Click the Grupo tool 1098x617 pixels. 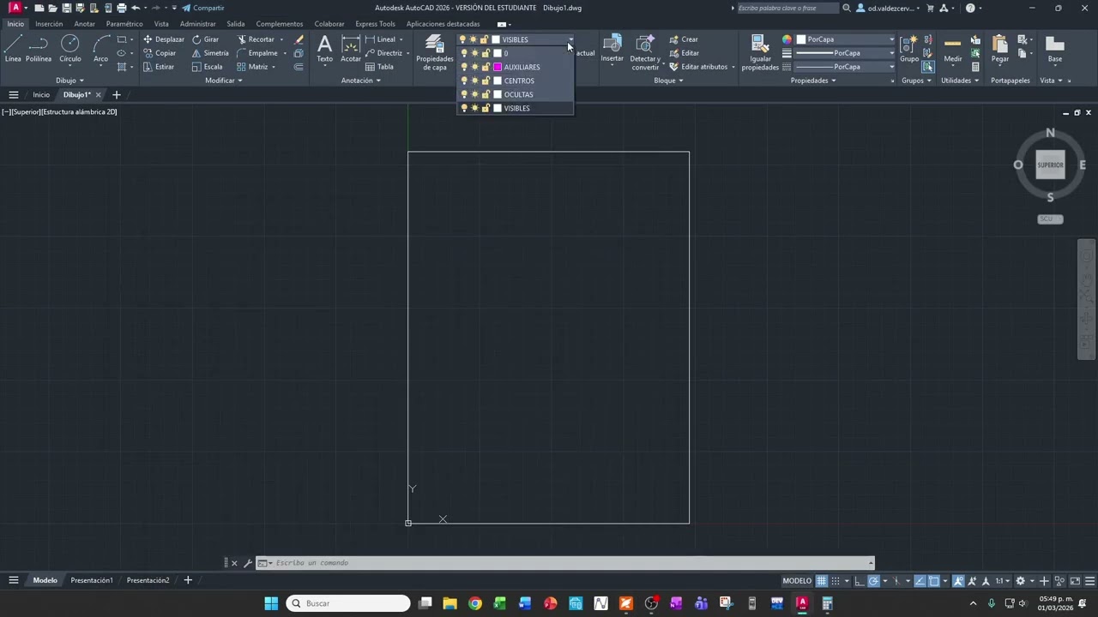(x=909, y=49)
